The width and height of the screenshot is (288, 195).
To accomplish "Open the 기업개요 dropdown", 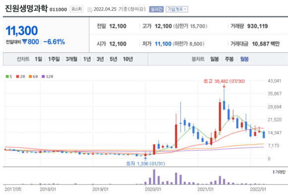I will 177,9.
